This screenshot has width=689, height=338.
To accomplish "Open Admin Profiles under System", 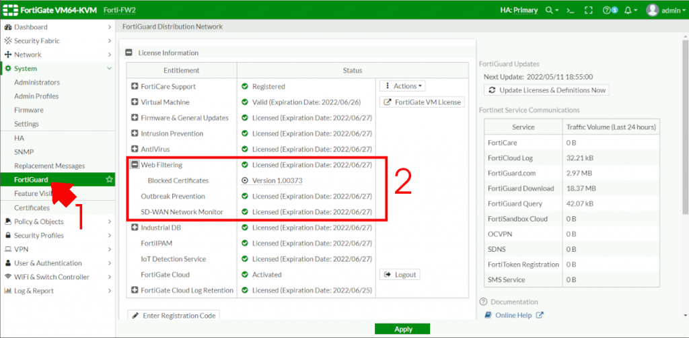I will click(x=36, y=96).
